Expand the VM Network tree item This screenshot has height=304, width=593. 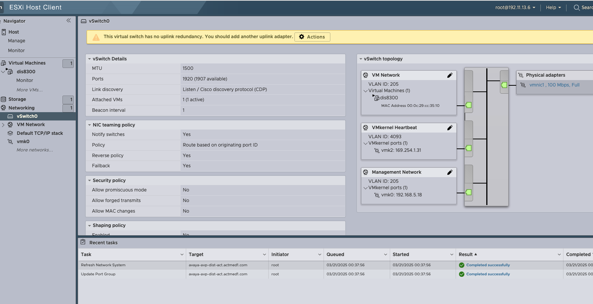click(x=3, y=125)
